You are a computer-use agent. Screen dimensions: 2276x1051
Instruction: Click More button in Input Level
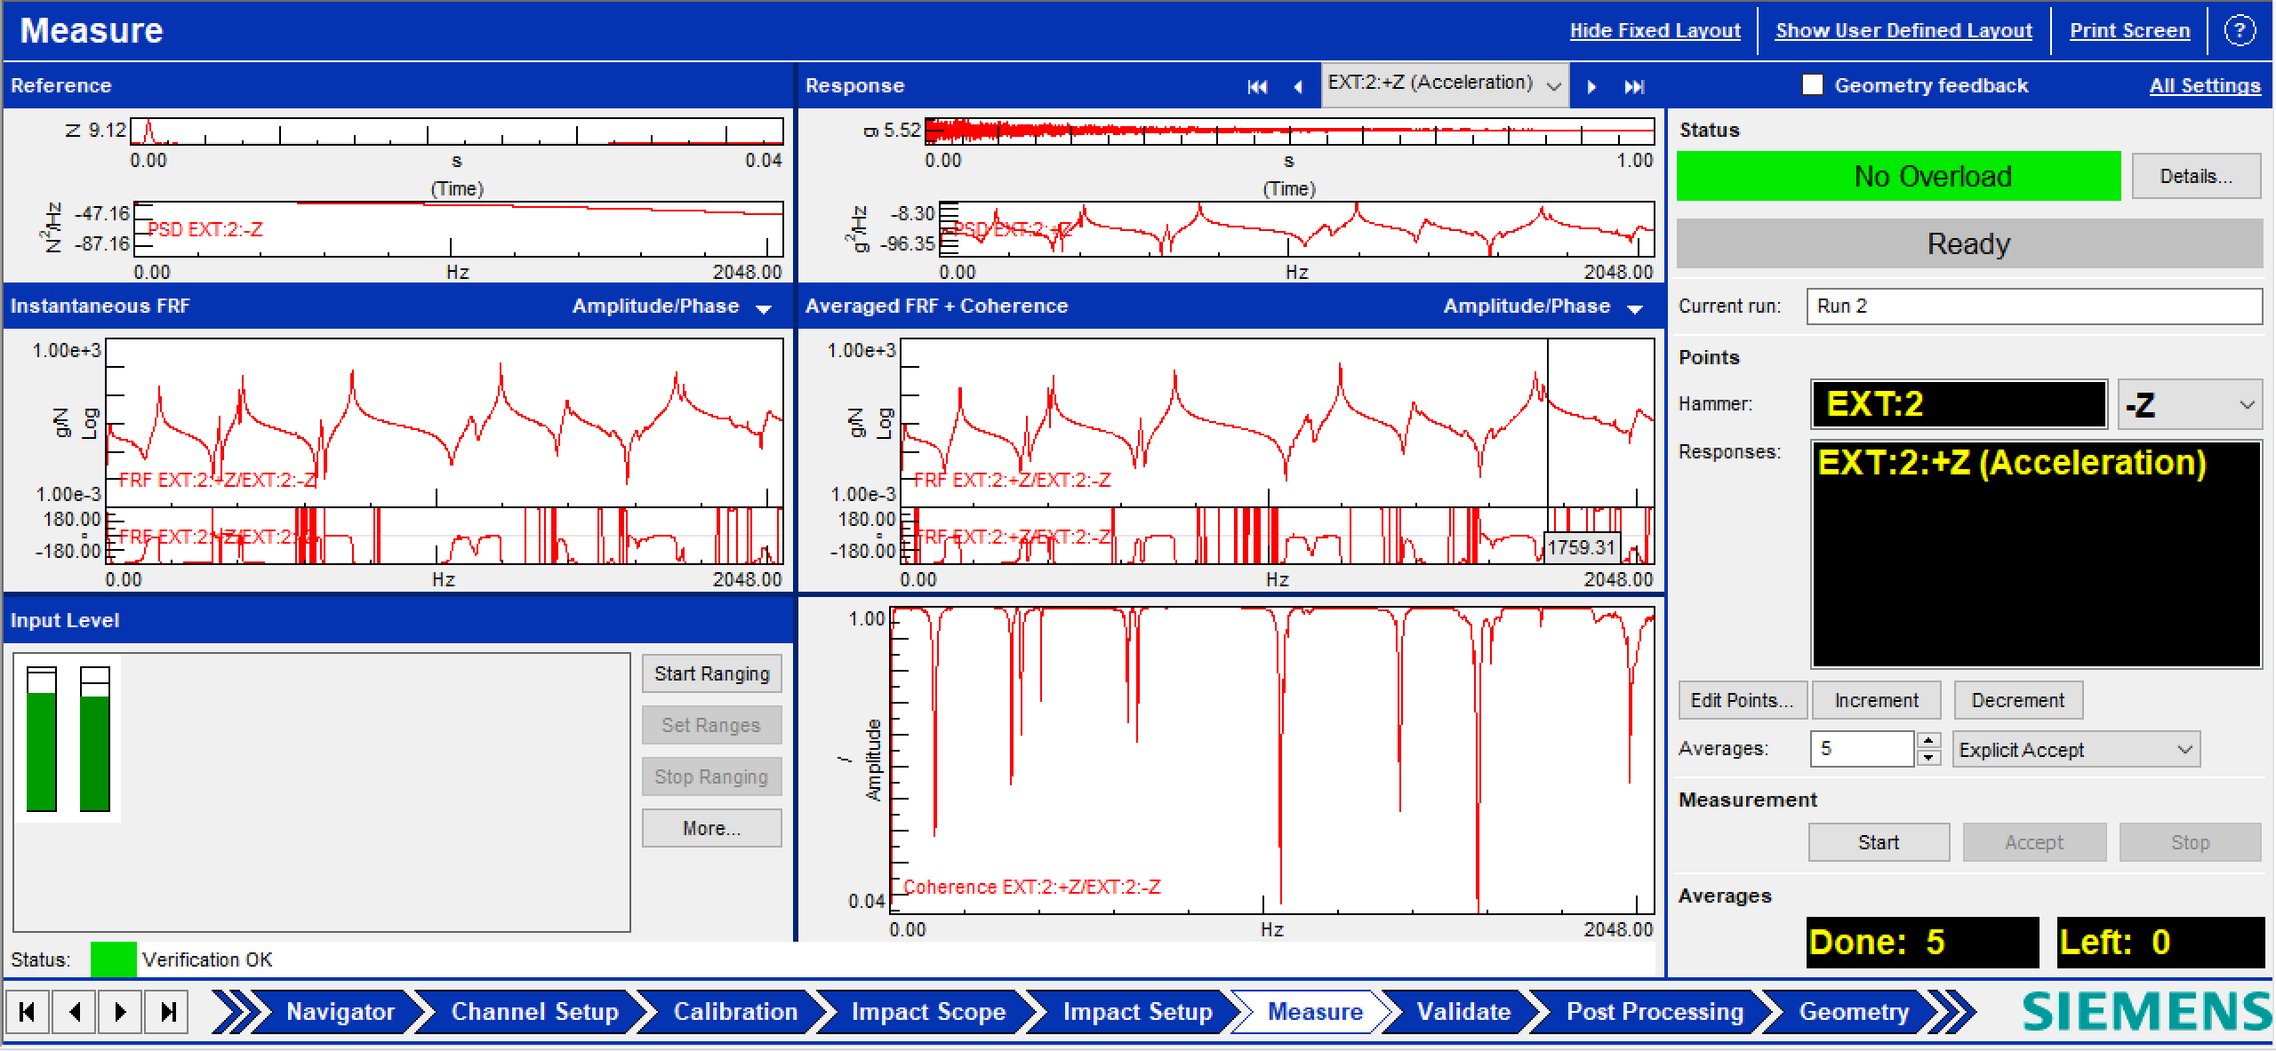(x=711, y=828)
